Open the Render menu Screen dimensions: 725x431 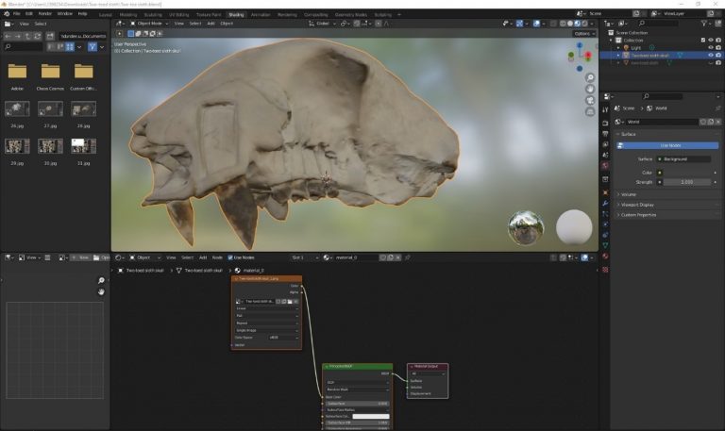point(45,14)
